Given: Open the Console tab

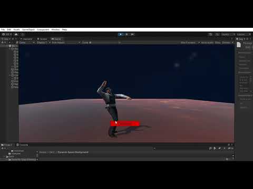Looking at the screenshot, I should click(x=22, y=145).
